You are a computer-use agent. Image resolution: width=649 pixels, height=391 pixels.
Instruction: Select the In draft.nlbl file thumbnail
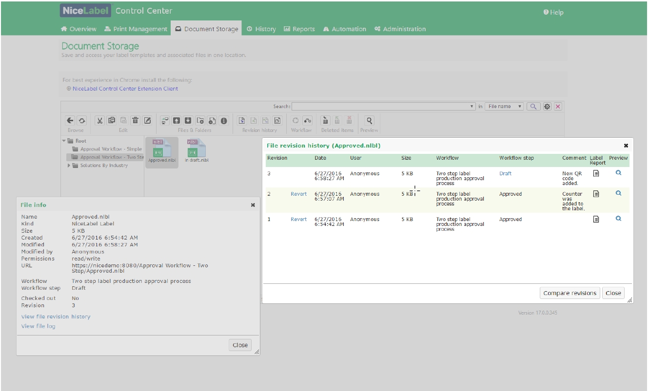[x=197, y=150]
